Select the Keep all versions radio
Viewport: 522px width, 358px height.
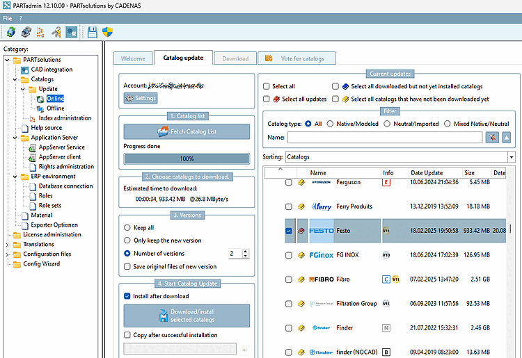point(127,228)
